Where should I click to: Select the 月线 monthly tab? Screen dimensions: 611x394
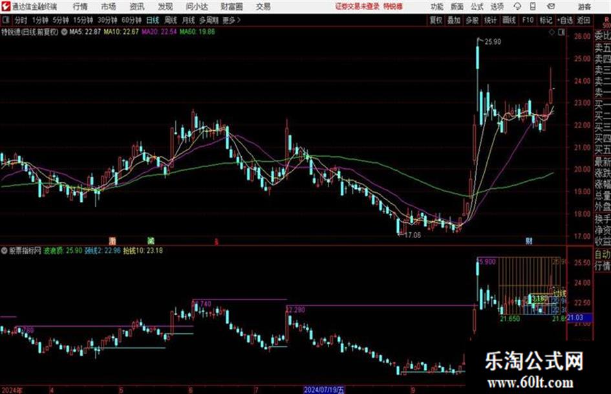(189, 20)
